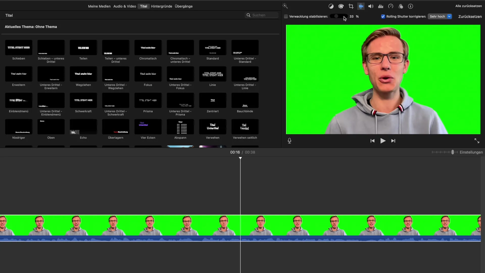Open the stabilization camera tool
The image size is (485, 273).
click(x=361, y=6)
